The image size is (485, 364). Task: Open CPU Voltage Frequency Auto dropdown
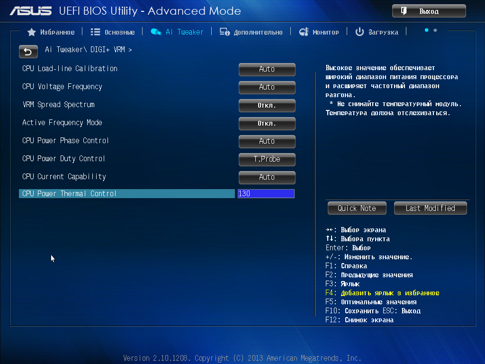267,87
